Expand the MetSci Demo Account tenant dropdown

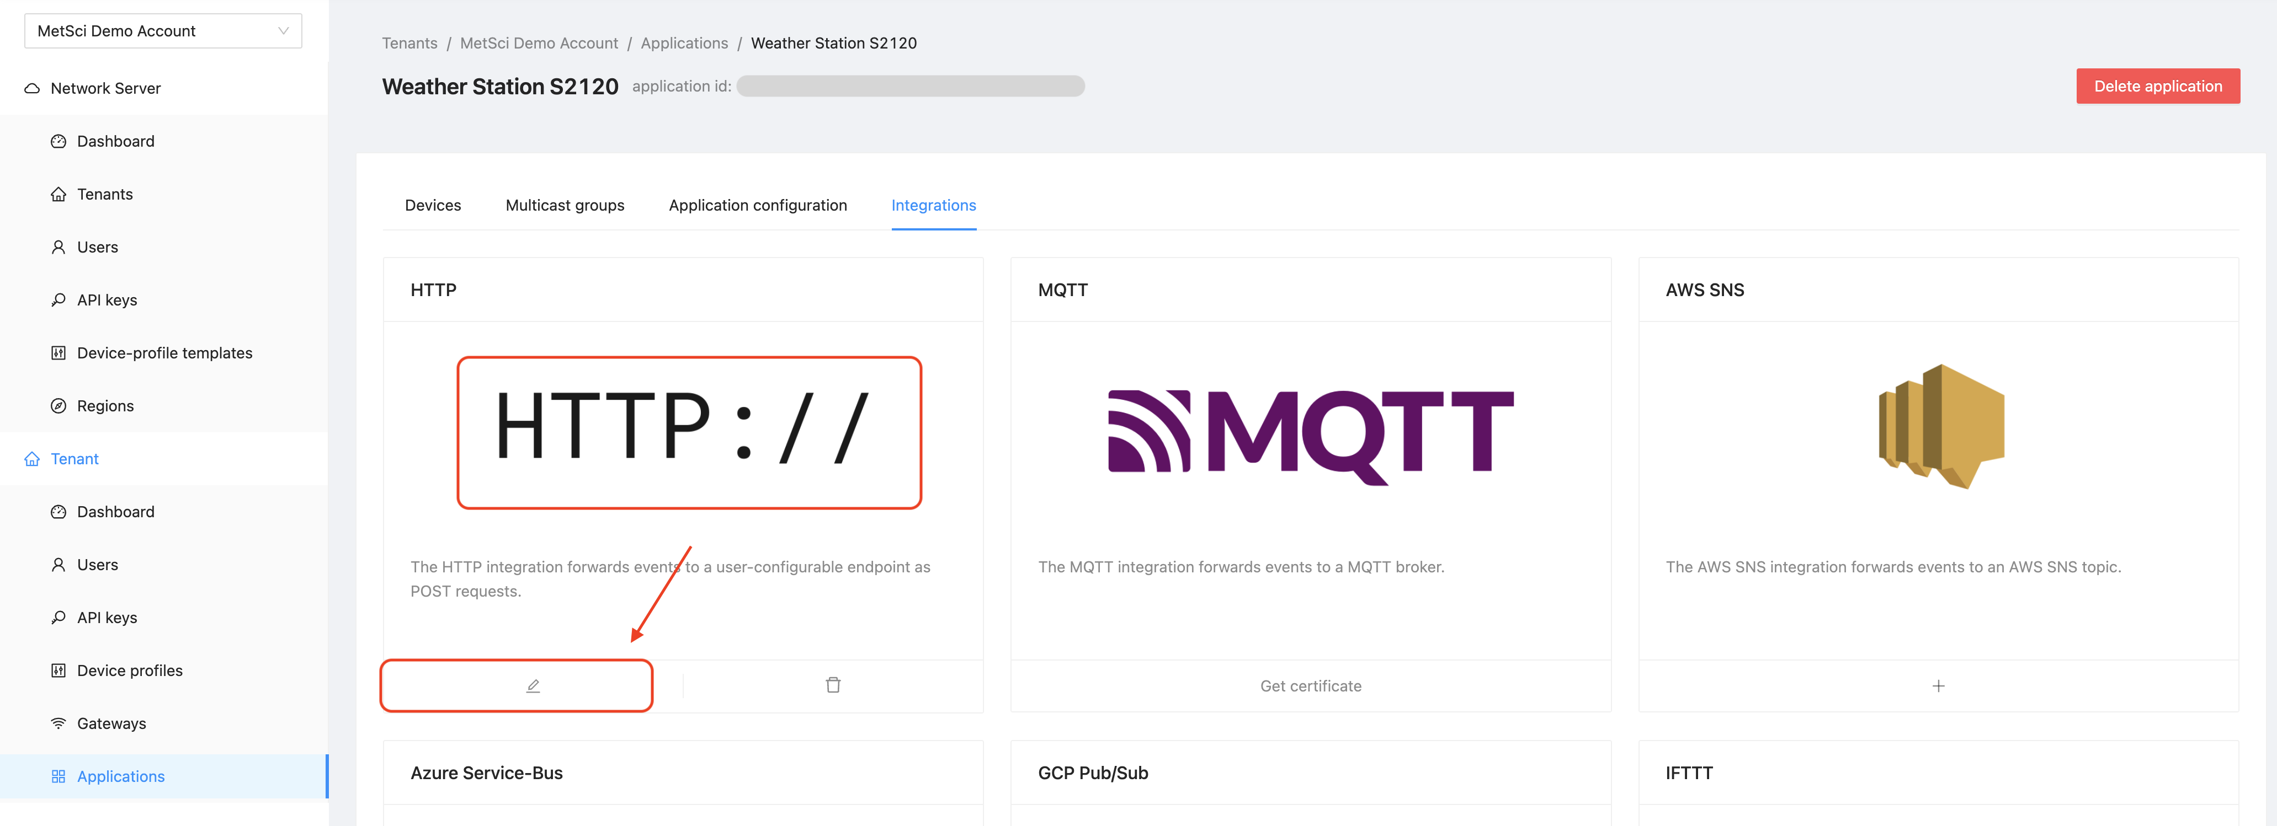(163, 31)
